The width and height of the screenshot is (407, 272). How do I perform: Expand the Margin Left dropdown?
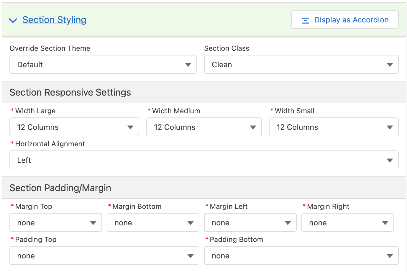250,222
